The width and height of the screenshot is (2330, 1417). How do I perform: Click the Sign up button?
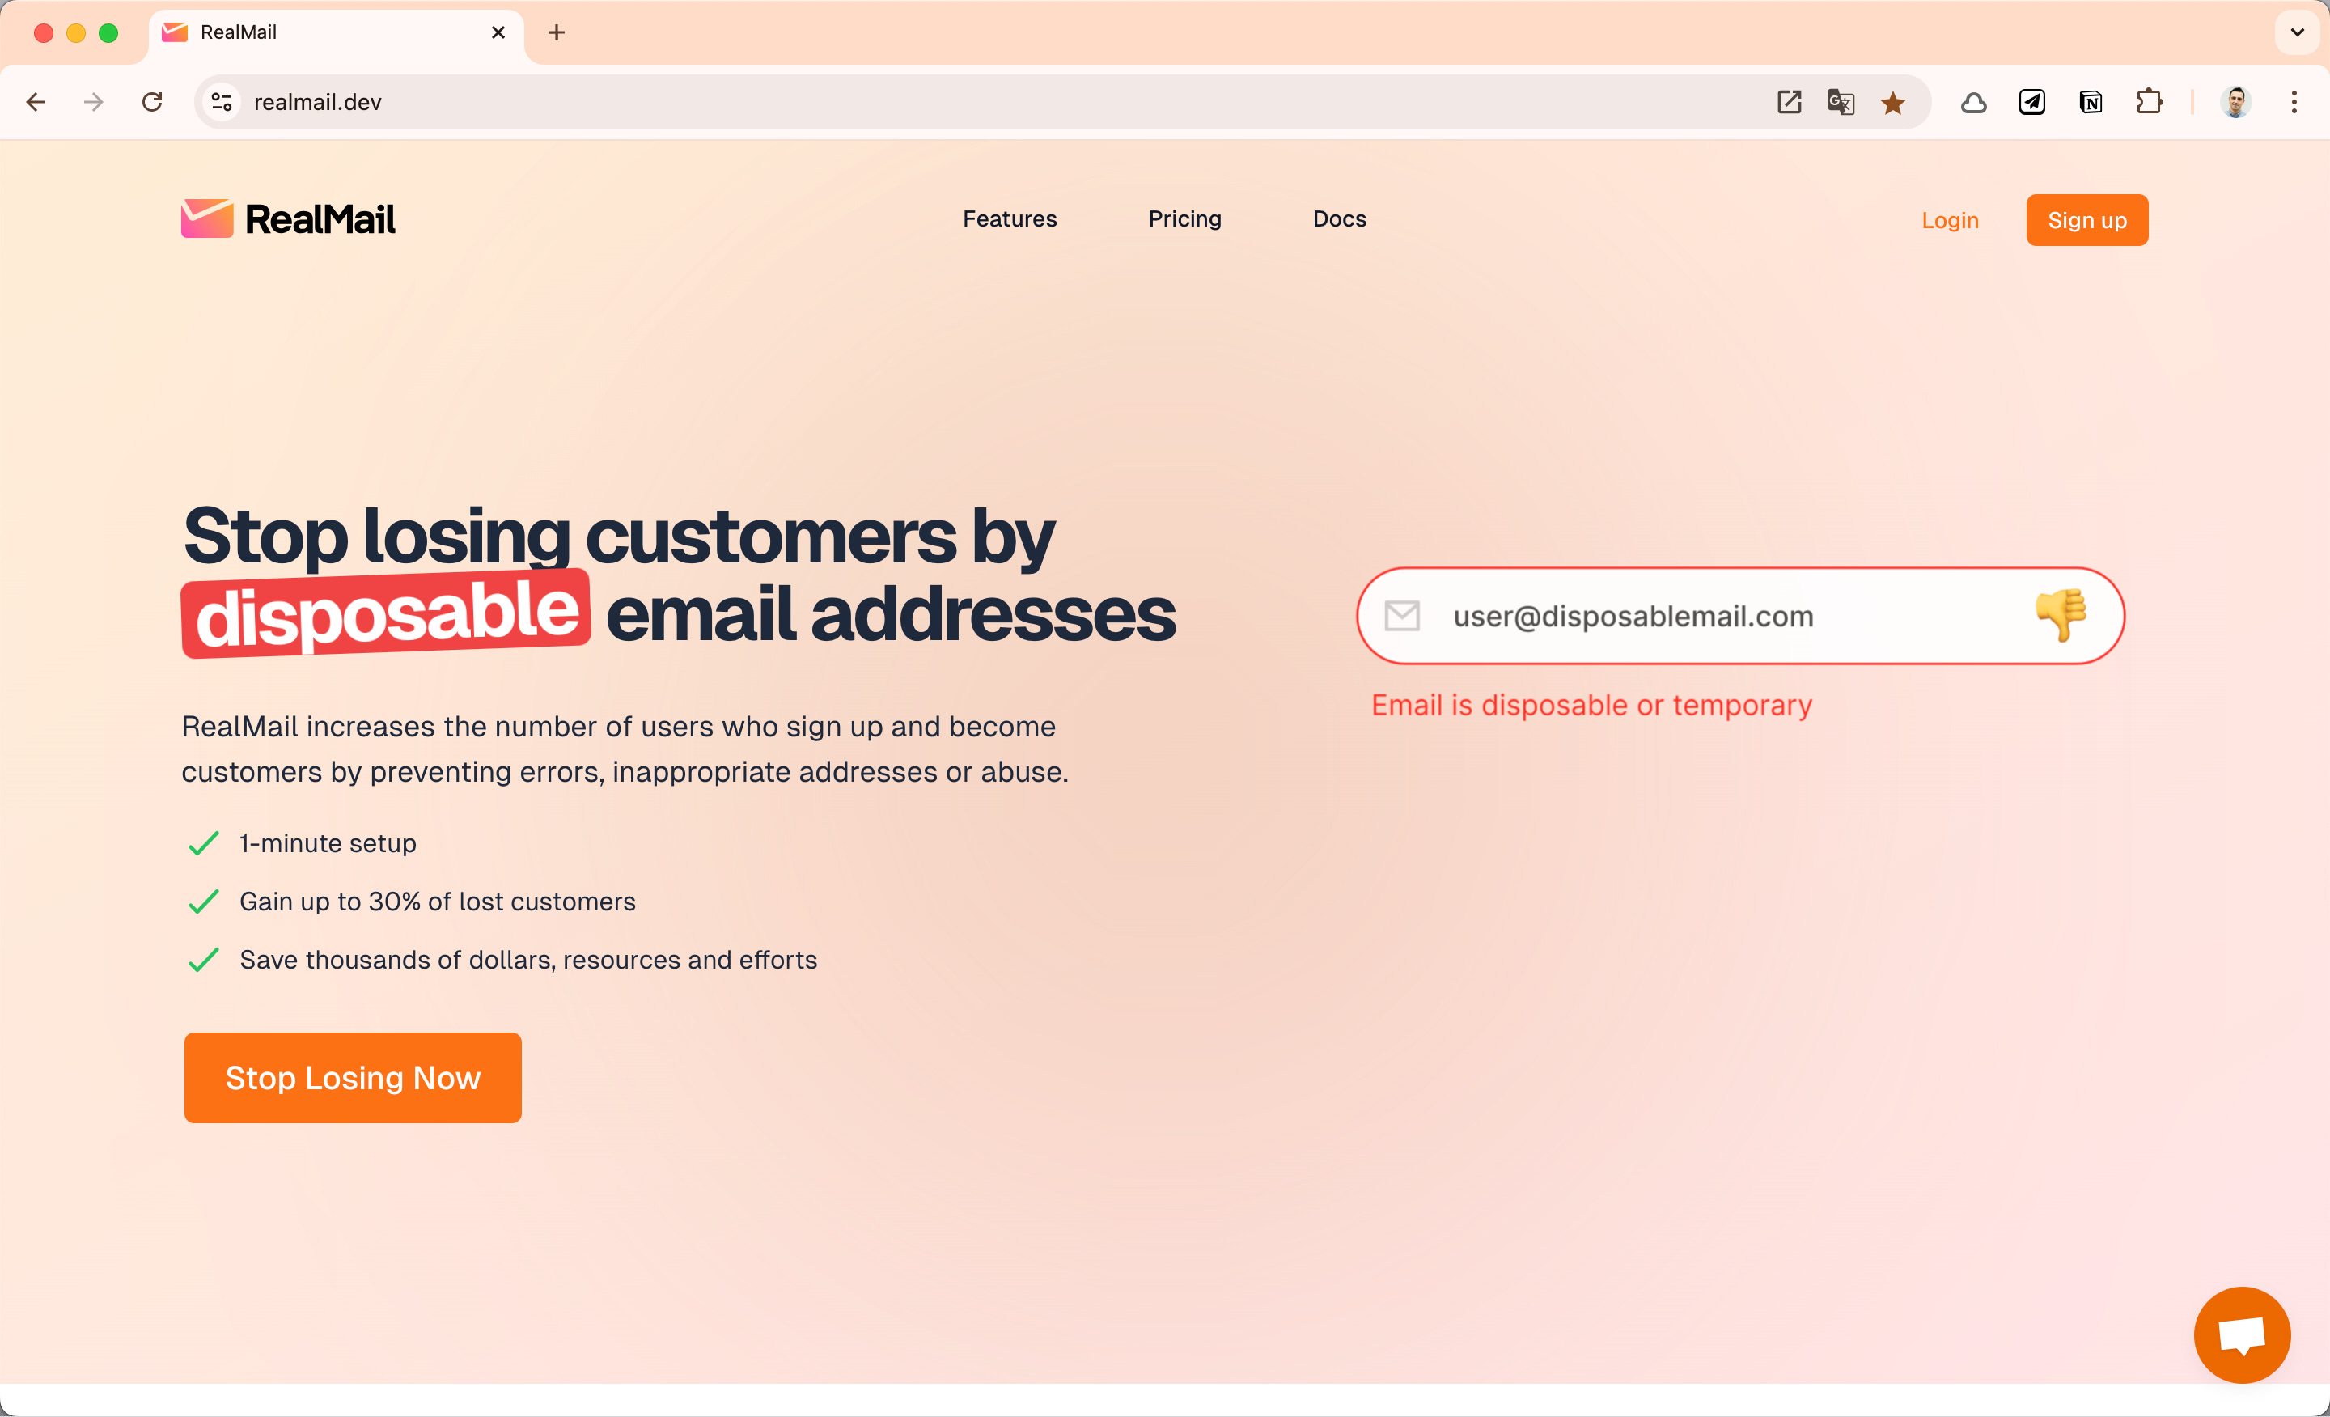2086,220
